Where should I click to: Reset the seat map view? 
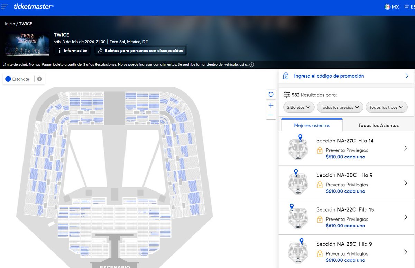[271, 94]
